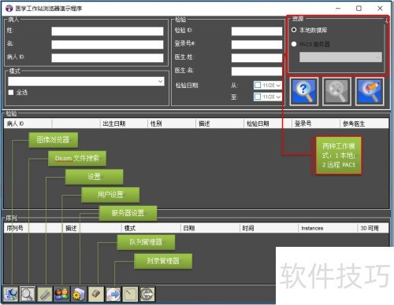394x305 pixels.
Task: Expand the PACS server selection combo box
Action: [x=340, y=57]
